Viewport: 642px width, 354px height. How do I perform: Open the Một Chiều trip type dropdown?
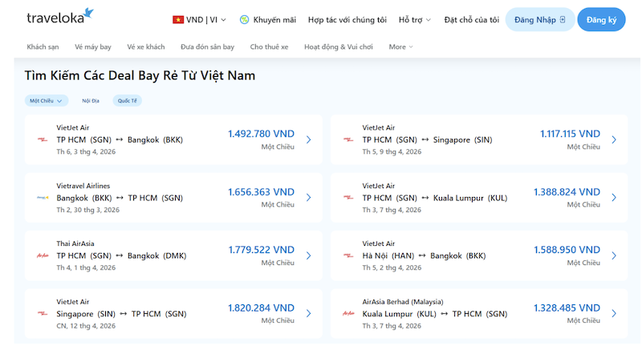[47, 101]
